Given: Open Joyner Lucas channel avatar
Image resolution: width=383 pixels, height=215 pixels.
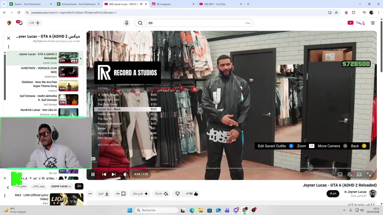Looking at the screenshot, I should [373, 194].
